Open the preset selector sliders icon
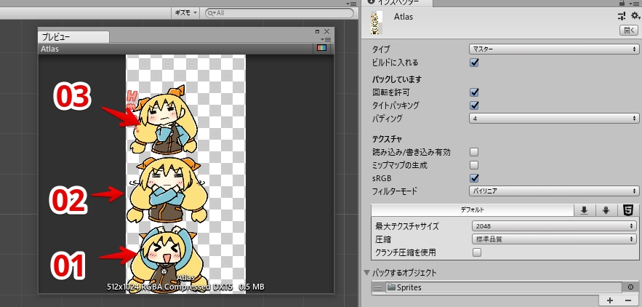 tap(622, 16)
